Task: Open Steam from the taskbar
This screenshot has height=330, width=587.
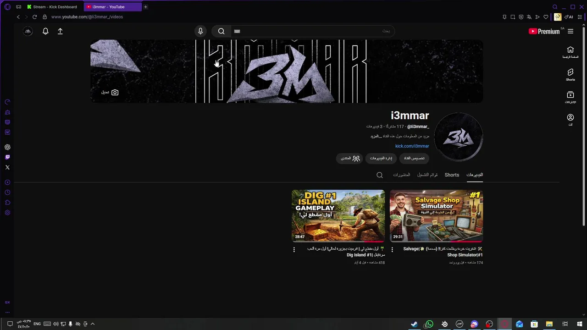Action: [414, 324]
